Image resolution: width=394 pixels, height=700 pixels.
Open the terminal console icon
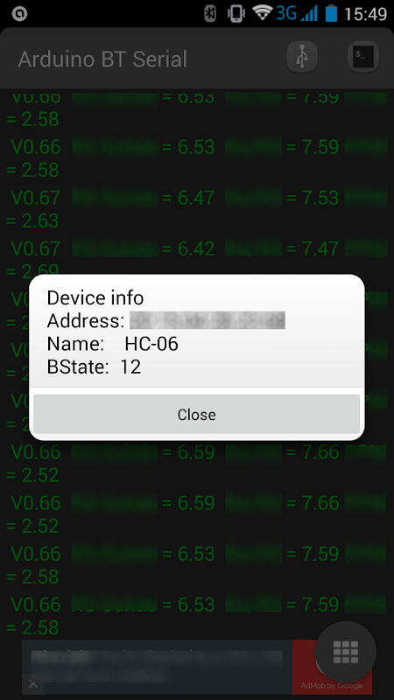pyautogui.click(x=362, y=57)
